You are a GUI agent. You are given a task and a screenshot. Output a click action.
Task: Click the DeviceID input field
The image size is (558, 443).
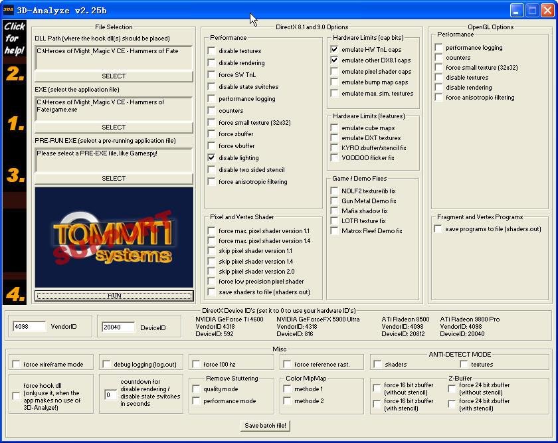click(118, 327)
